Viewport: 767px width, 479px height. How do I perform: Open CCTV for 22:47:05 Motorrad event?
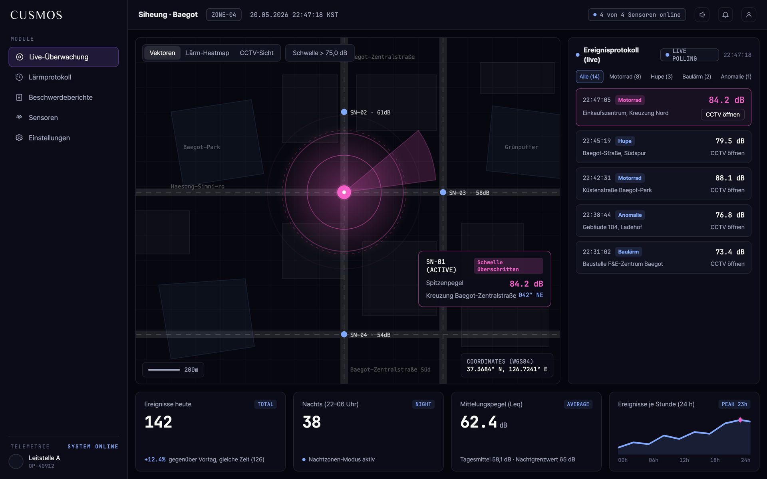click(x=722, y=115)
